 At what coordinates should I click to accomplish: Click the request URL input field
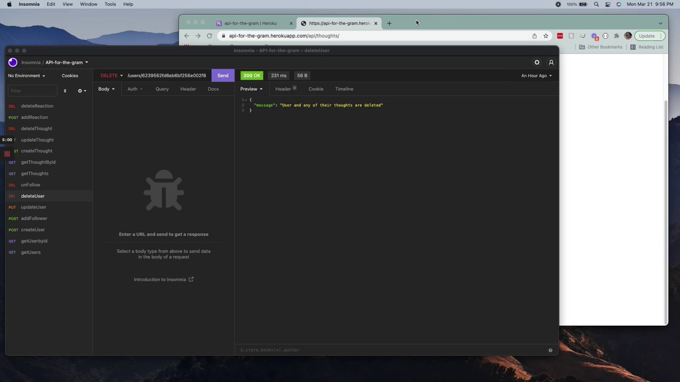click(x=168, y=76)
